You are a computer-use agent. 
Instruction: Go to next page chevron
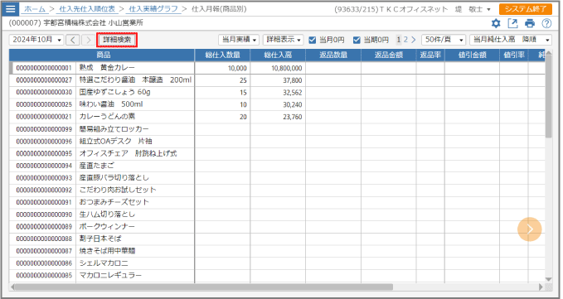[413, 40]
